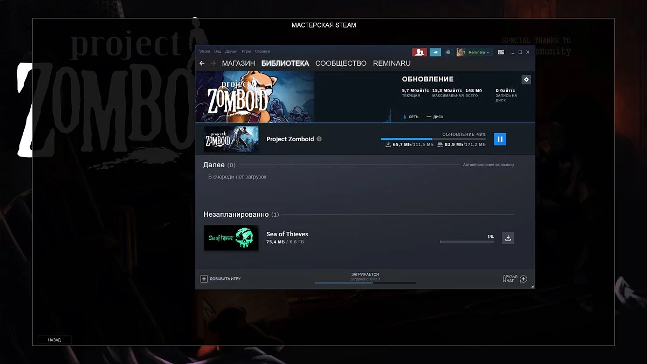Start the Sea of Thieves download
Screen dimensions: 647x364
coord(508,238)
